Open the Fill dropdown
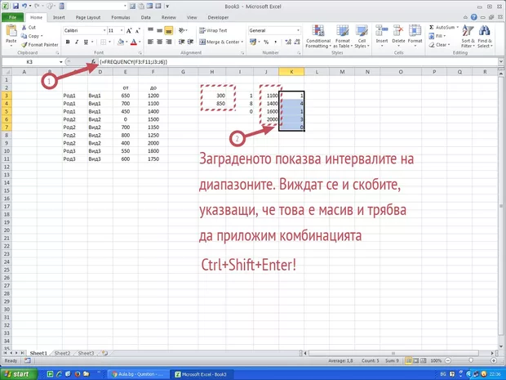The image size is (506, 380). (x=437, y=36)
